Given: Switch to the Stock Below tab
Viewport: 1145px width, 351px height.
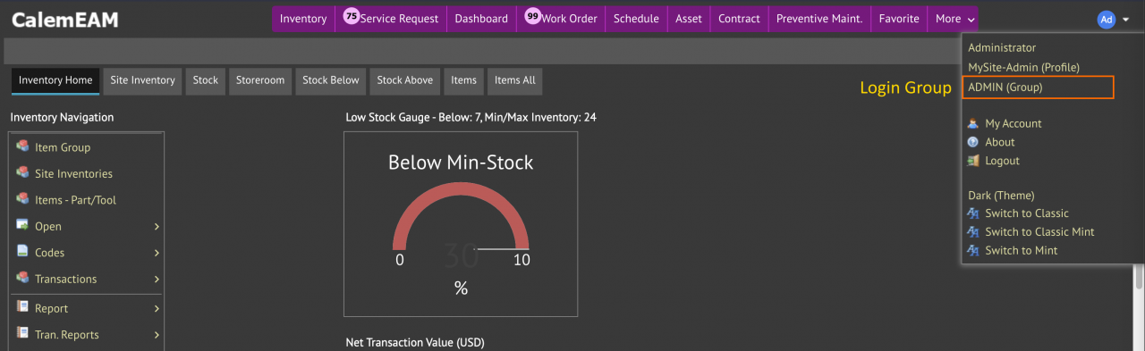Looking at the screenshot, I should 331,80.
